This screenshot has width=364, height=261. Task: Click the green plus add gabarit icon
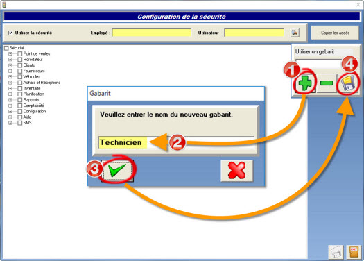click(305, 83)
